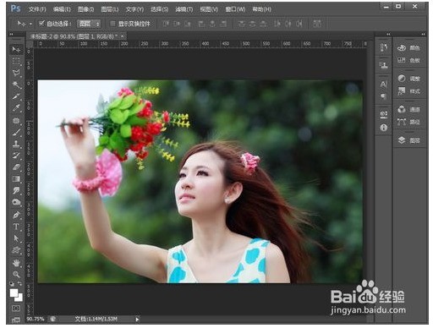Image resolution: width=433 pixels, height=328 pixels.
Task: Open the 样式 (Styles) panel button
Action: [409, 91]
